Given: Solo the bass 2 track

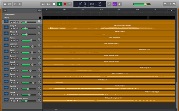Looking at the screenshot, I should (14, 65).
